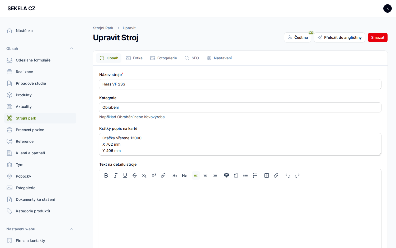This screenshot has width=396, height=248.
Task: Set a Heading 3 style
Action: click(184, 175)
